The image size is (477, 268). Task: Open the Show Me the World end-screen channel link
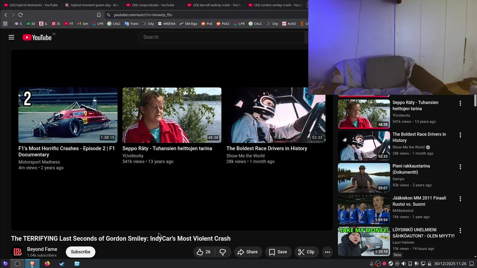click(x=246, y=156)
